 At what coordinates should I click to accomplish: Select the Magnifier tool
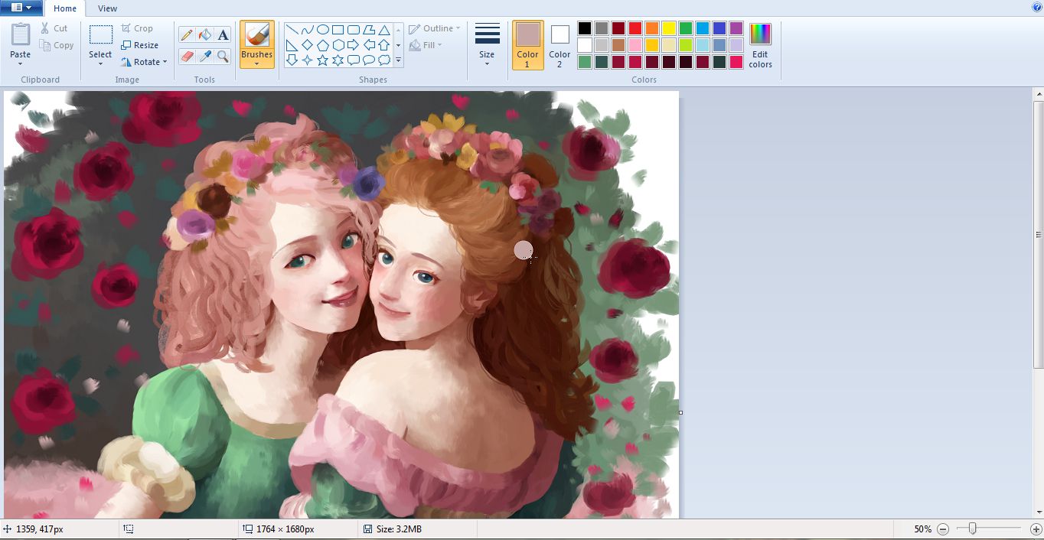coord(223,57)
